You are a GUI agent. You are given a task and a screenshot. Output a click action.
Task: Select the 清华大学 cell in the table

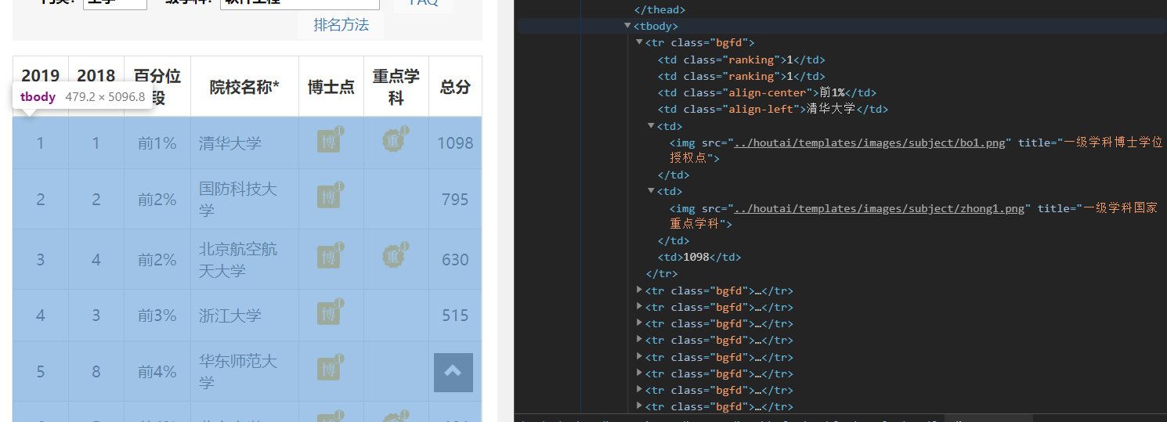point(244,143)
